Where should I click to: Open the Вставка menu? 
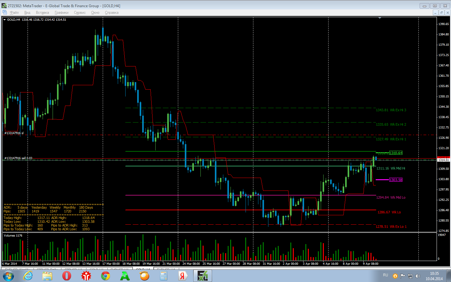click(x=42, y=13)
